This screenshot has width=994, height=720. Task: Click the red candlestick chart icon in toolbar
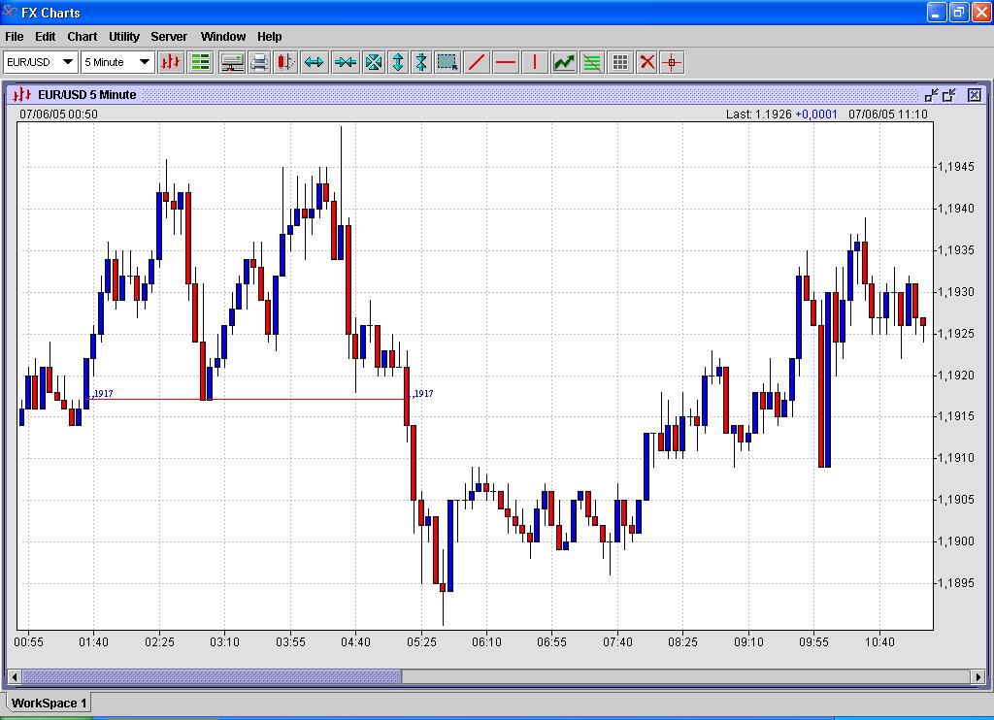tap(171, 62)
